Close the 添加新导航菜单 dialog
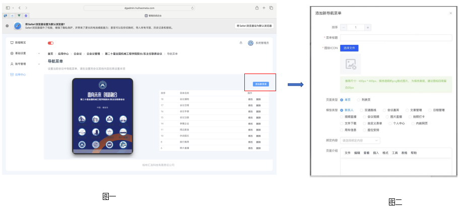This screenshot has width=466, height=208. point(450,13)
